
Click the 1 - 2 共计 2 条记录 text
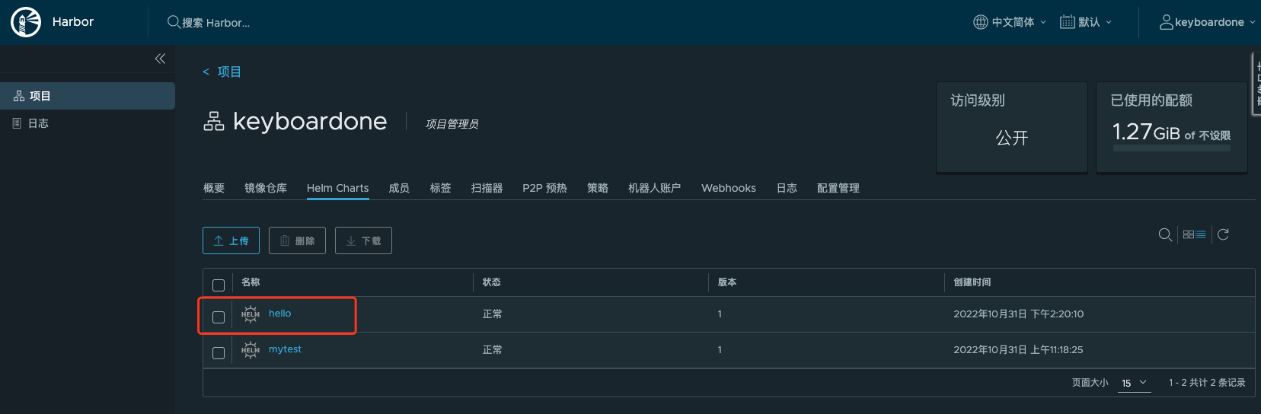coord(1207,383)
